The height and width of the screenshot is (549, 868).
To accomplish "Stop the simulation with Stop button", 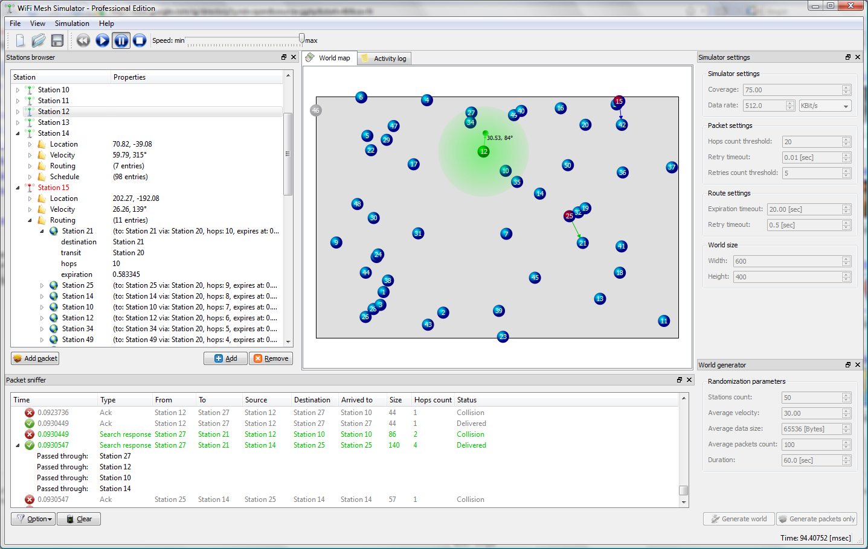I will (140, 40).
